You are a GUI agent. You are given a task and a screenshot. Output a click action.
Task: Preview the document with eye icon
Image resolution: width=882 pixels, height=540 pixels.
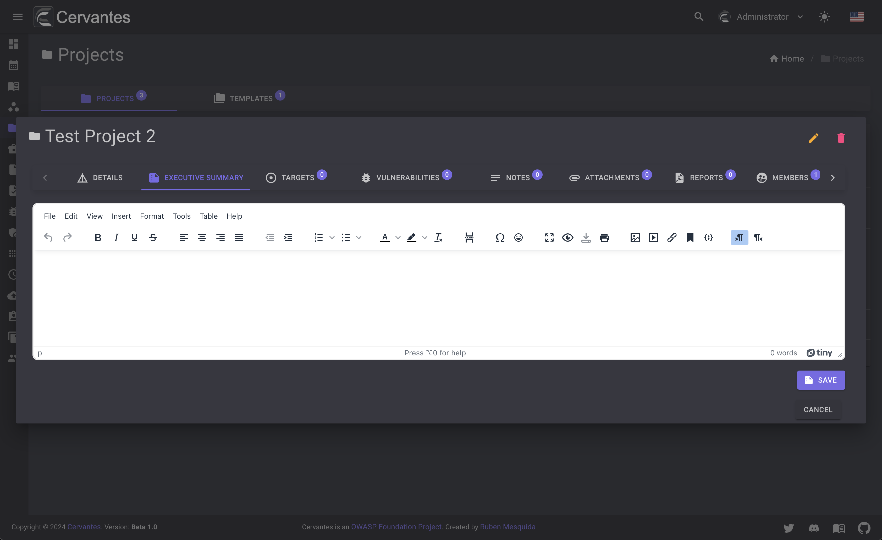click(x=568, y=238)
